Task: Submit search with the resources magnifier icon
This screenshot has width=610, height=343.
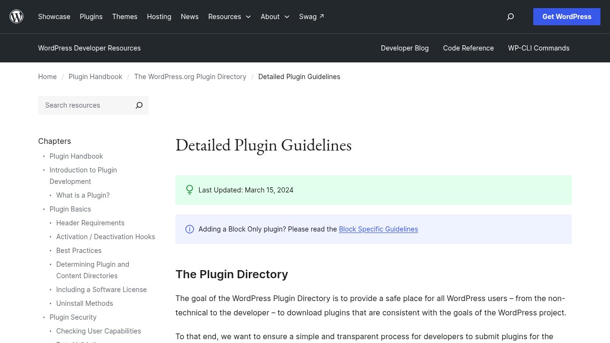Action: click(x=139, y=105)
